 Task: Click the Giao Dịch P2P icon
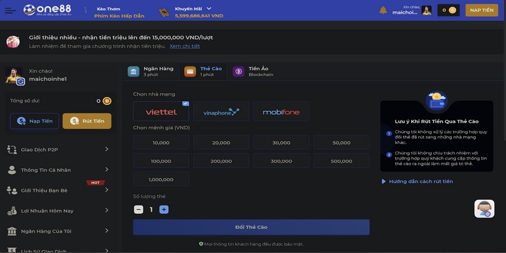(x=12, y=149)
